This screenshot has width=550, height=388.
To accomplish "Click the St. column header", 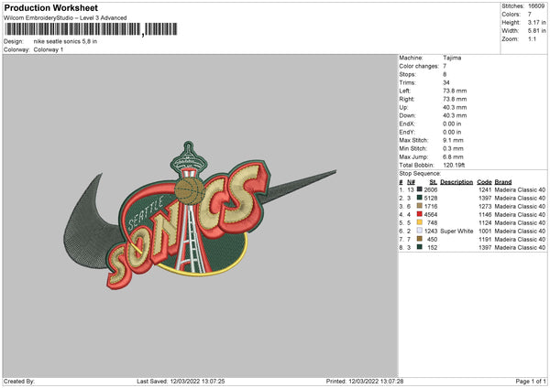I will pyautogui.click(x=434, y=182).
